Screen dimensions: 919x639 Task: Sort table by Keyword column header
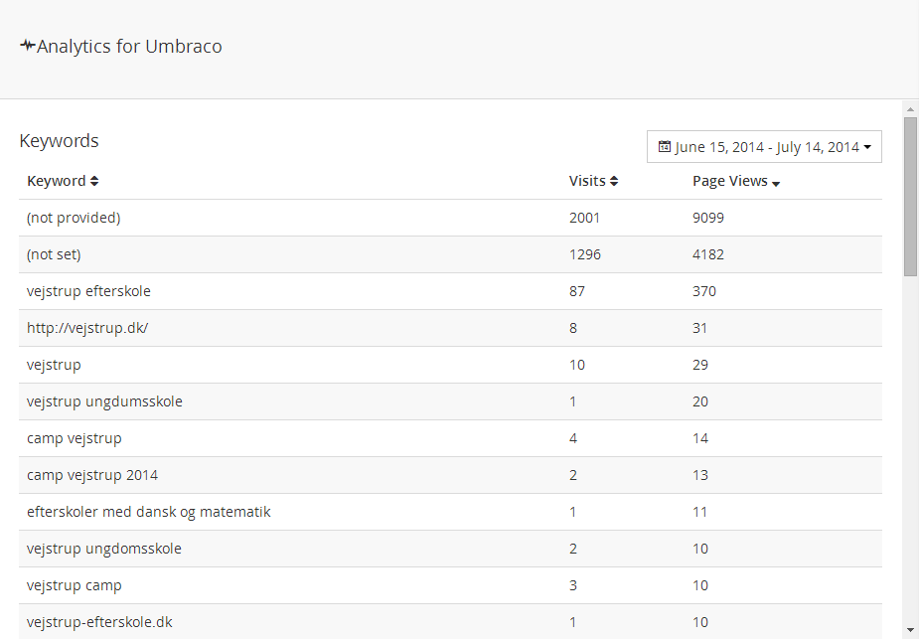click(57, 181)
